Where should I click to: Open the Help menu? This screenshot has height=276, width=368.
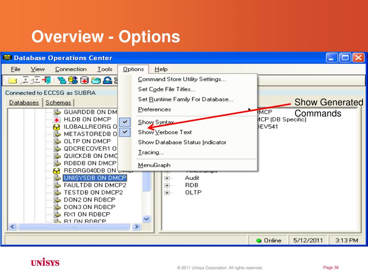click(161, 69)
